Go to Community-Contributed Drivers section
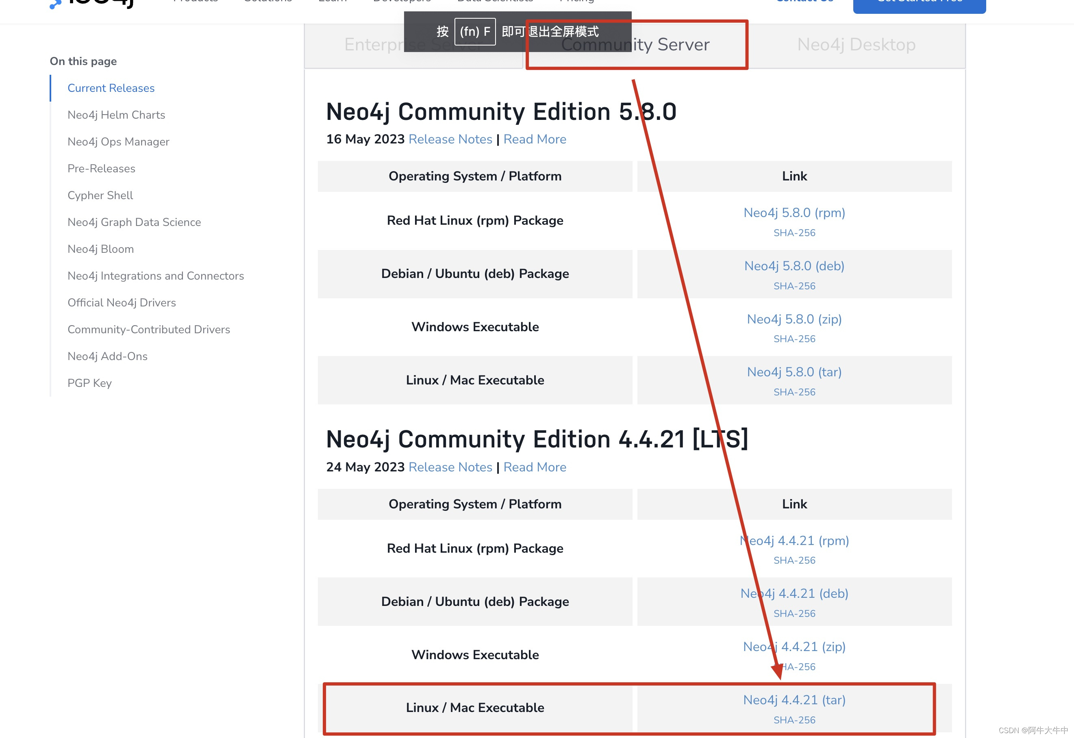 point(149,329)
